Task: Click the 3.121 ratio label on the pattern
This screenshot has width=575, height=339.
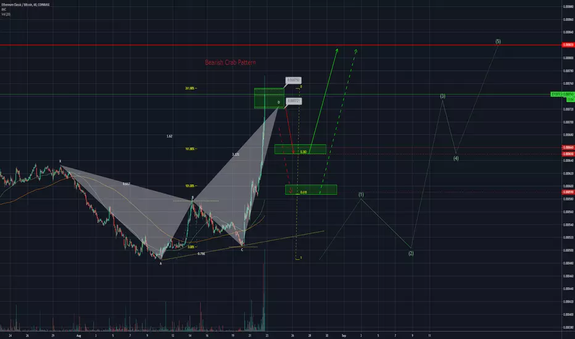Action: [236, 154]
